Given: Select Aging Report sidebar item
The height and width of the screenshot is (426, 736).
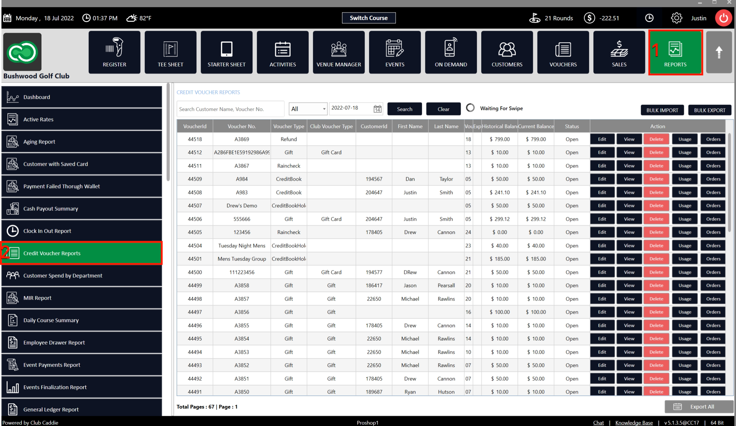Looking at the screenshot, I should pos(81,141).
